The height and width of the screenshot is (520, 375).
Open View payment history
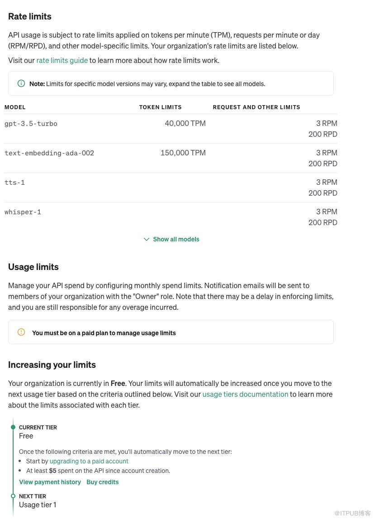pyautogui.click(x=50, y=482)
